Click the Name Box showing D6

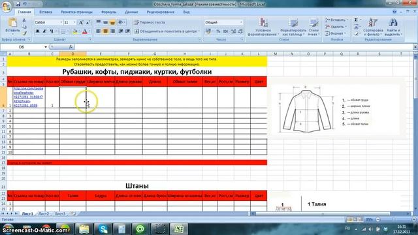[x=22, y=47]
